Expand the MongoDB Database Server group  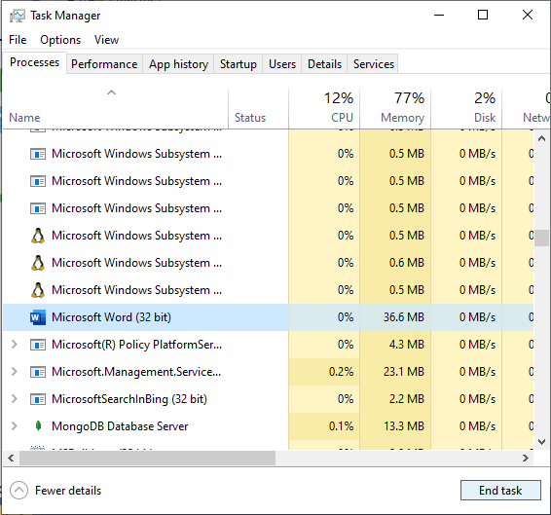(x=14, y=426)
